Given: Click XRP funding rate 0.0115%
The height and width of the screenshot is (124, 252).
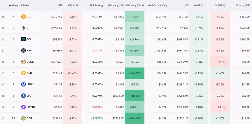Looking at the screenshot, I should [98, 50].
